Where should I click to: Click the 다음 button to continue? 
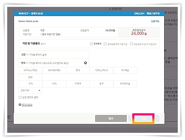click(144, 118)
